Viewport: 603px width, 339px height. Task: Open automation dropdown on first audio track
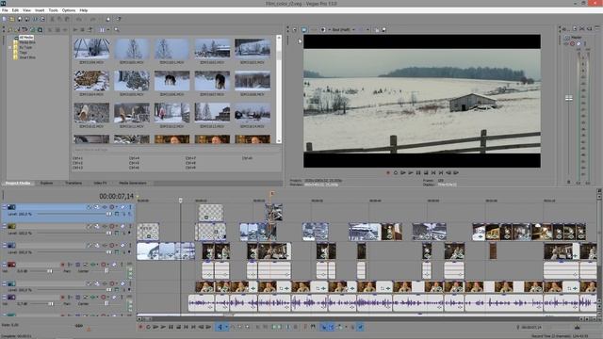108,265
